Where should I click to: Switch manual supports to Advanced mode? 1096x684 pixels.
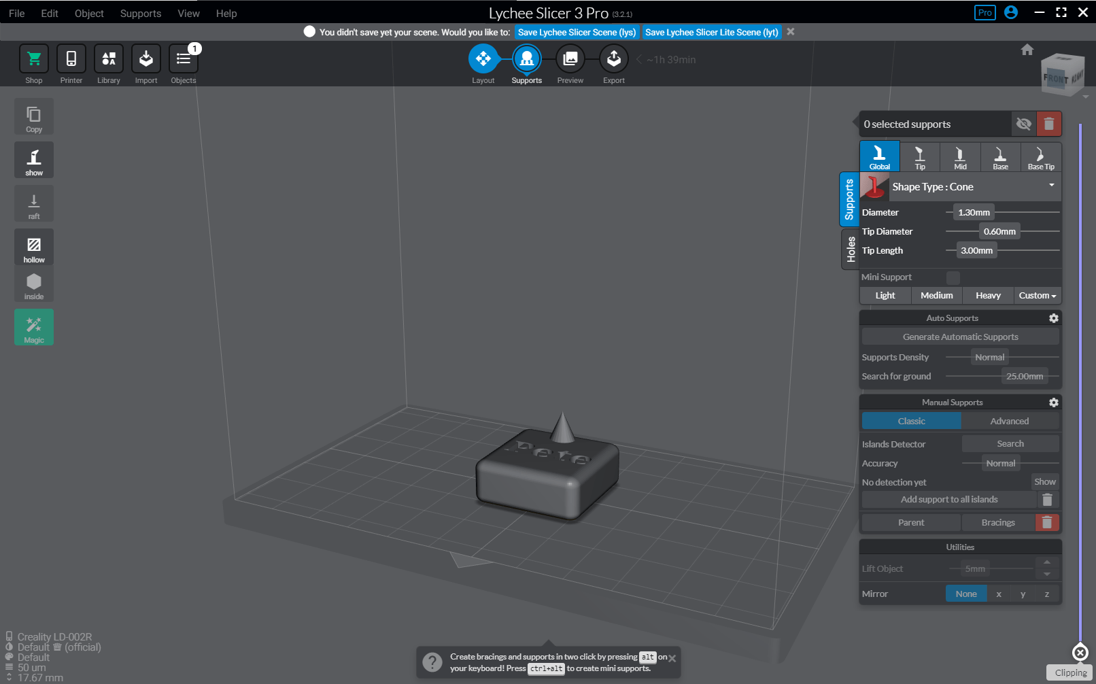point(1009,422)
